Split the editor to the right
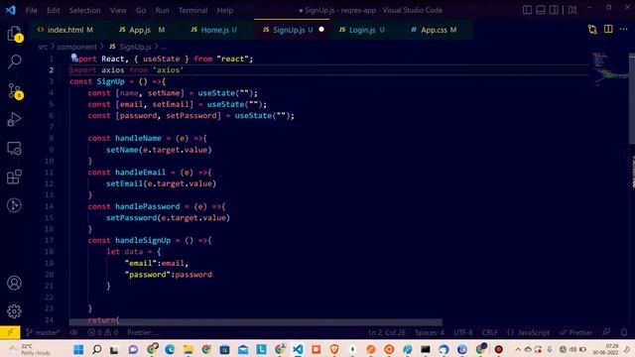This screenshot has height=357, width=635. tap(608, 29)
